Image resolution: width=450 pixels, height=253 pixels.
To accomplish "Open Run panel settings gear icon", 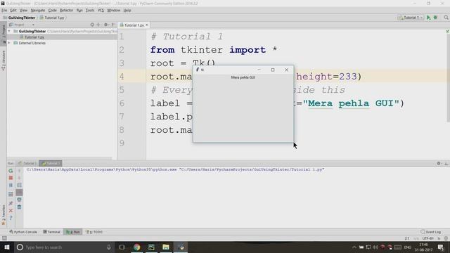I will (x=439, y=163).
